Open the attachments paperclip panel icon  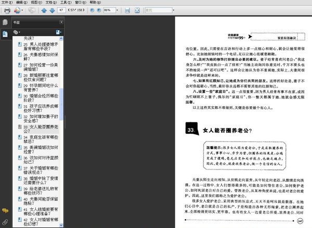[5, 222]
